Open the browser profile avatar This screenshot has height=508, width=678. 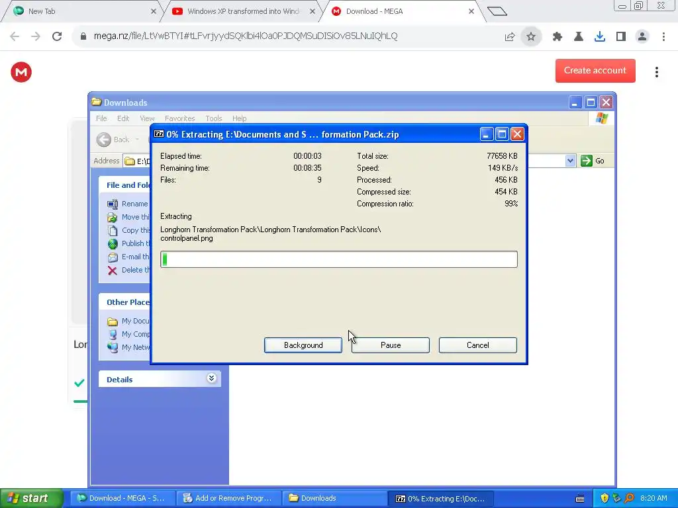point(642,37)
